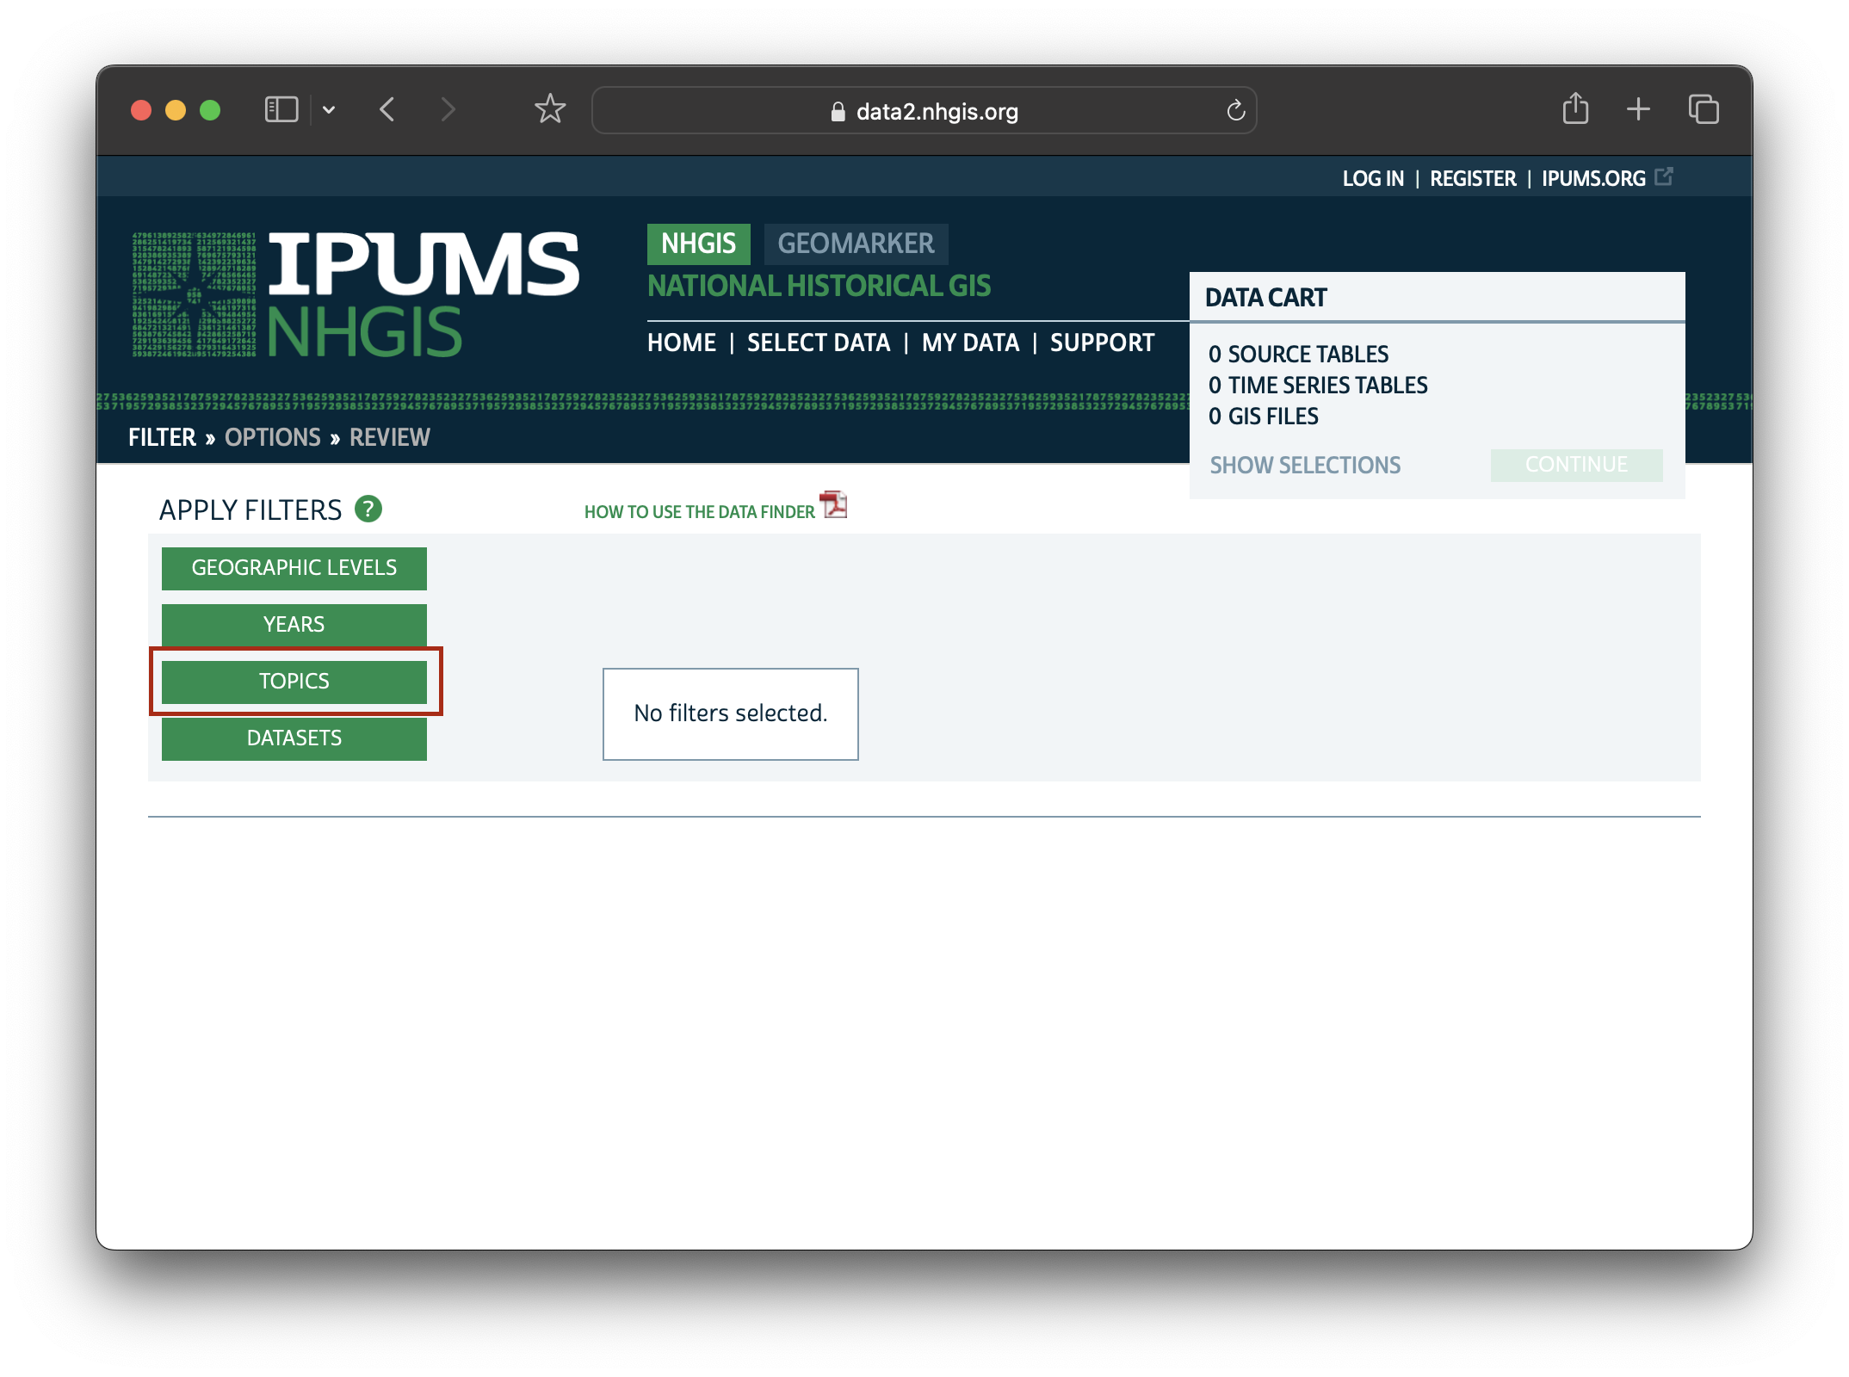Click the DATA CART heading
The width and height of the screenshot is (1849, 1377).
click(1266, 298)
